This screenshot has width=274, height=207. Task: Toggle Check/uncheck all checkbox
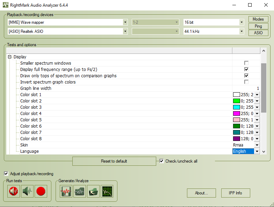161,161
